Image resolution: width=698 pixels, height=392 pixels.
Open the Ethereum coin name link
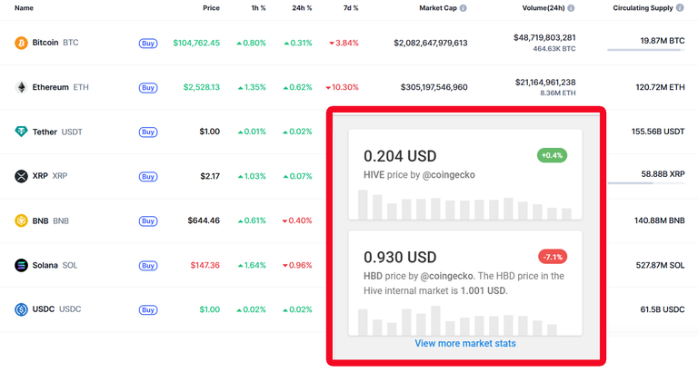[50, 87]
